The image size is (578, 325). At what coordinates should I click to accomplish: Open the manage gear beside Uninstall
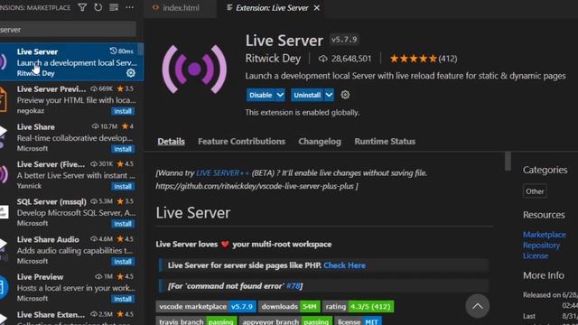pos(345,95)
